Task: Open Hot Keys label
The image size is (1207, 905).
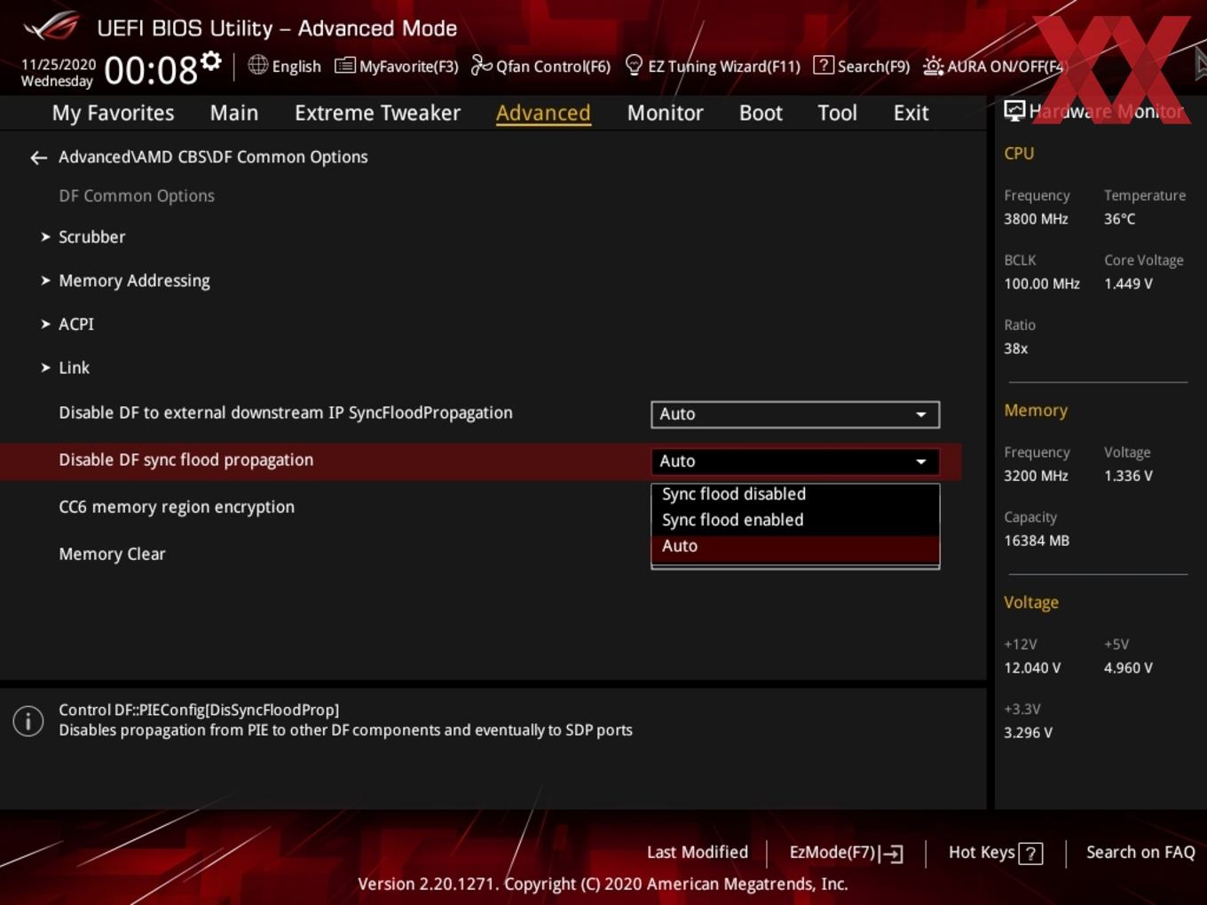Action: coord(982,853)
